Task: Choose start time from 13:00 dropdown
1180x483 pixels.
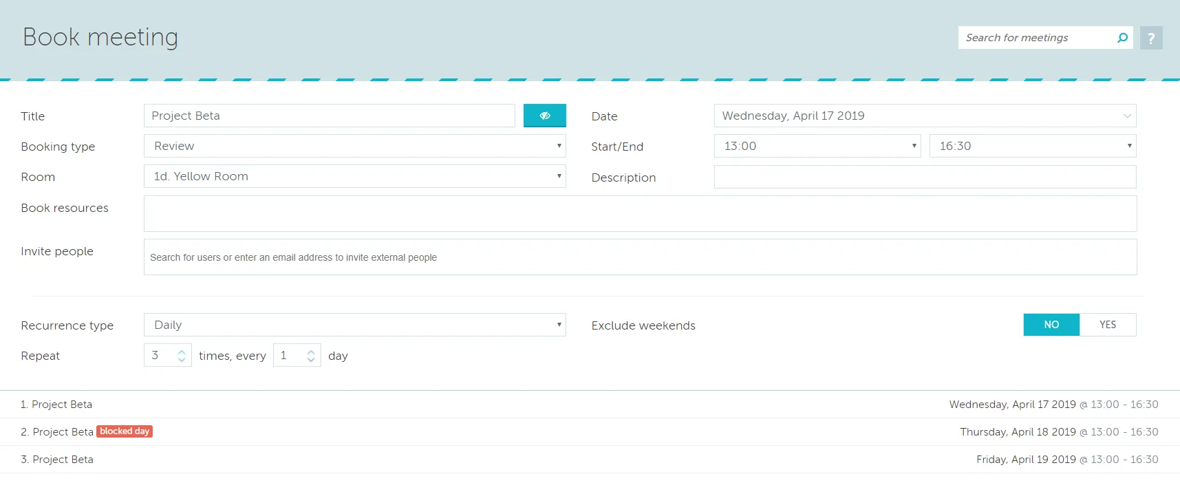Action: point(817,146)
